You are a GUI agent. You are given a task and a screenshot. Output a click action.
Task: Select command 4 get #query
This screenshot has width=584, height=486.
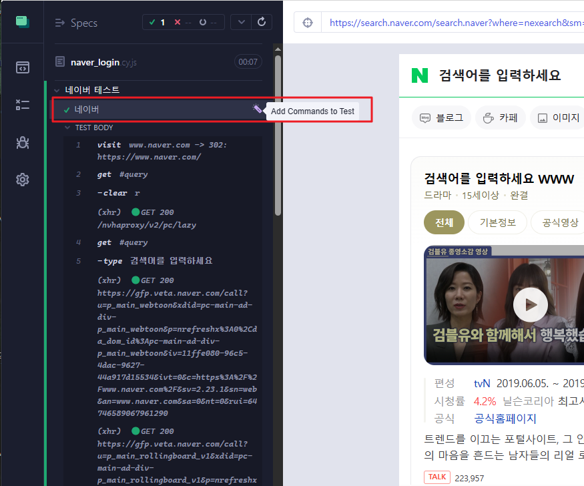pos(162,242)
